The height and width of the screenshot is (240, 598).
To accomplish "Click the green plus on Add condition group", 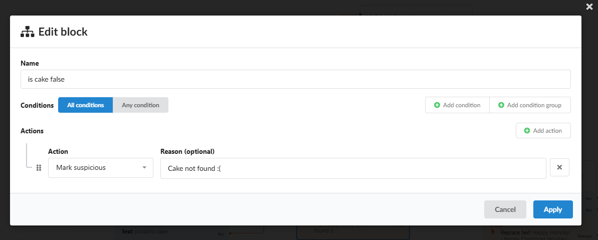I will pyautogui.click(x=501, y=105).
